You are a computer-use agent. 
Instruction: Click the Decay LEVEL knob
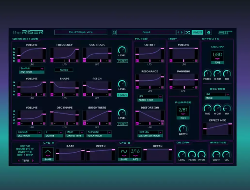pos(182,154)
